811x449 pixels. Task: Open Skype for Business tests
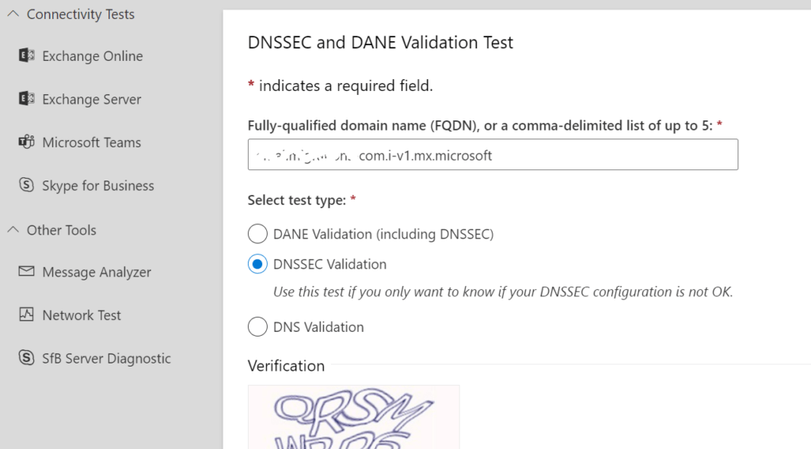pyautogui.click(x=98, y=186)
